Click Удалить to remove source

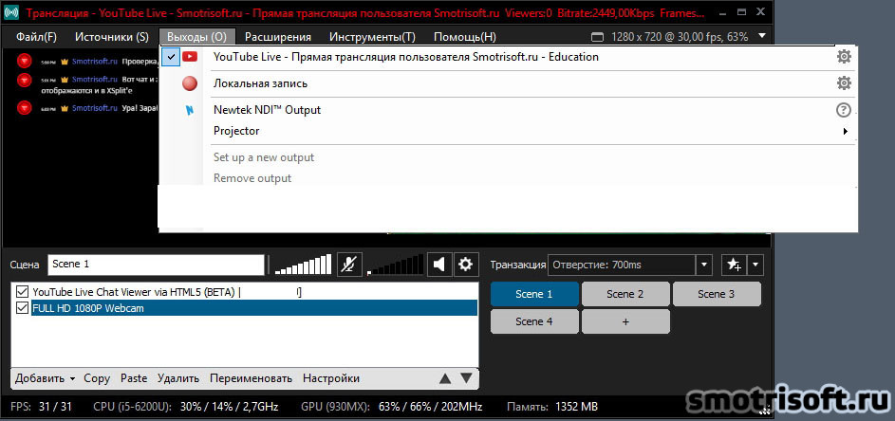pyautogui.click(x=178, y=378)
